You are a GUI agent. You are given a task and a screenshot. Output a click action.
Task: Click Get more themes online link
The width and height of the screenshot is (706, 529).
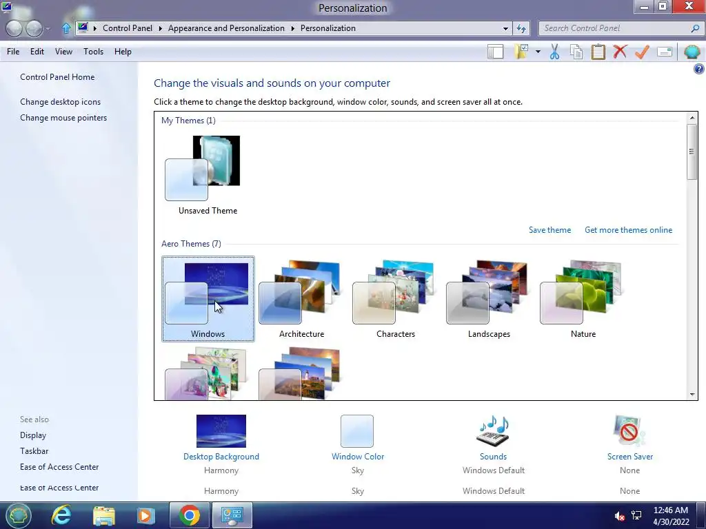point(629,230)
